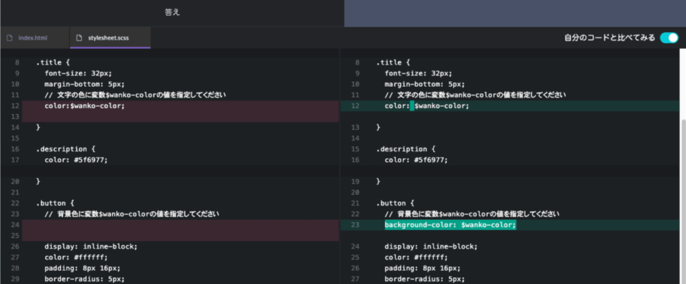Click the color:$wanko-color; line in left pane
This screenshot has height=284, width=686.
coord(85,106)
